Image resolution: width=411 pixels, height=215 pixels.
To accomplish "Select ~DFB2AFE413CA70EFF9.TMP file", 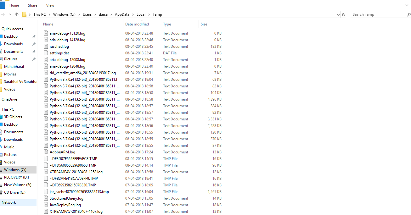I will (74, 179).
